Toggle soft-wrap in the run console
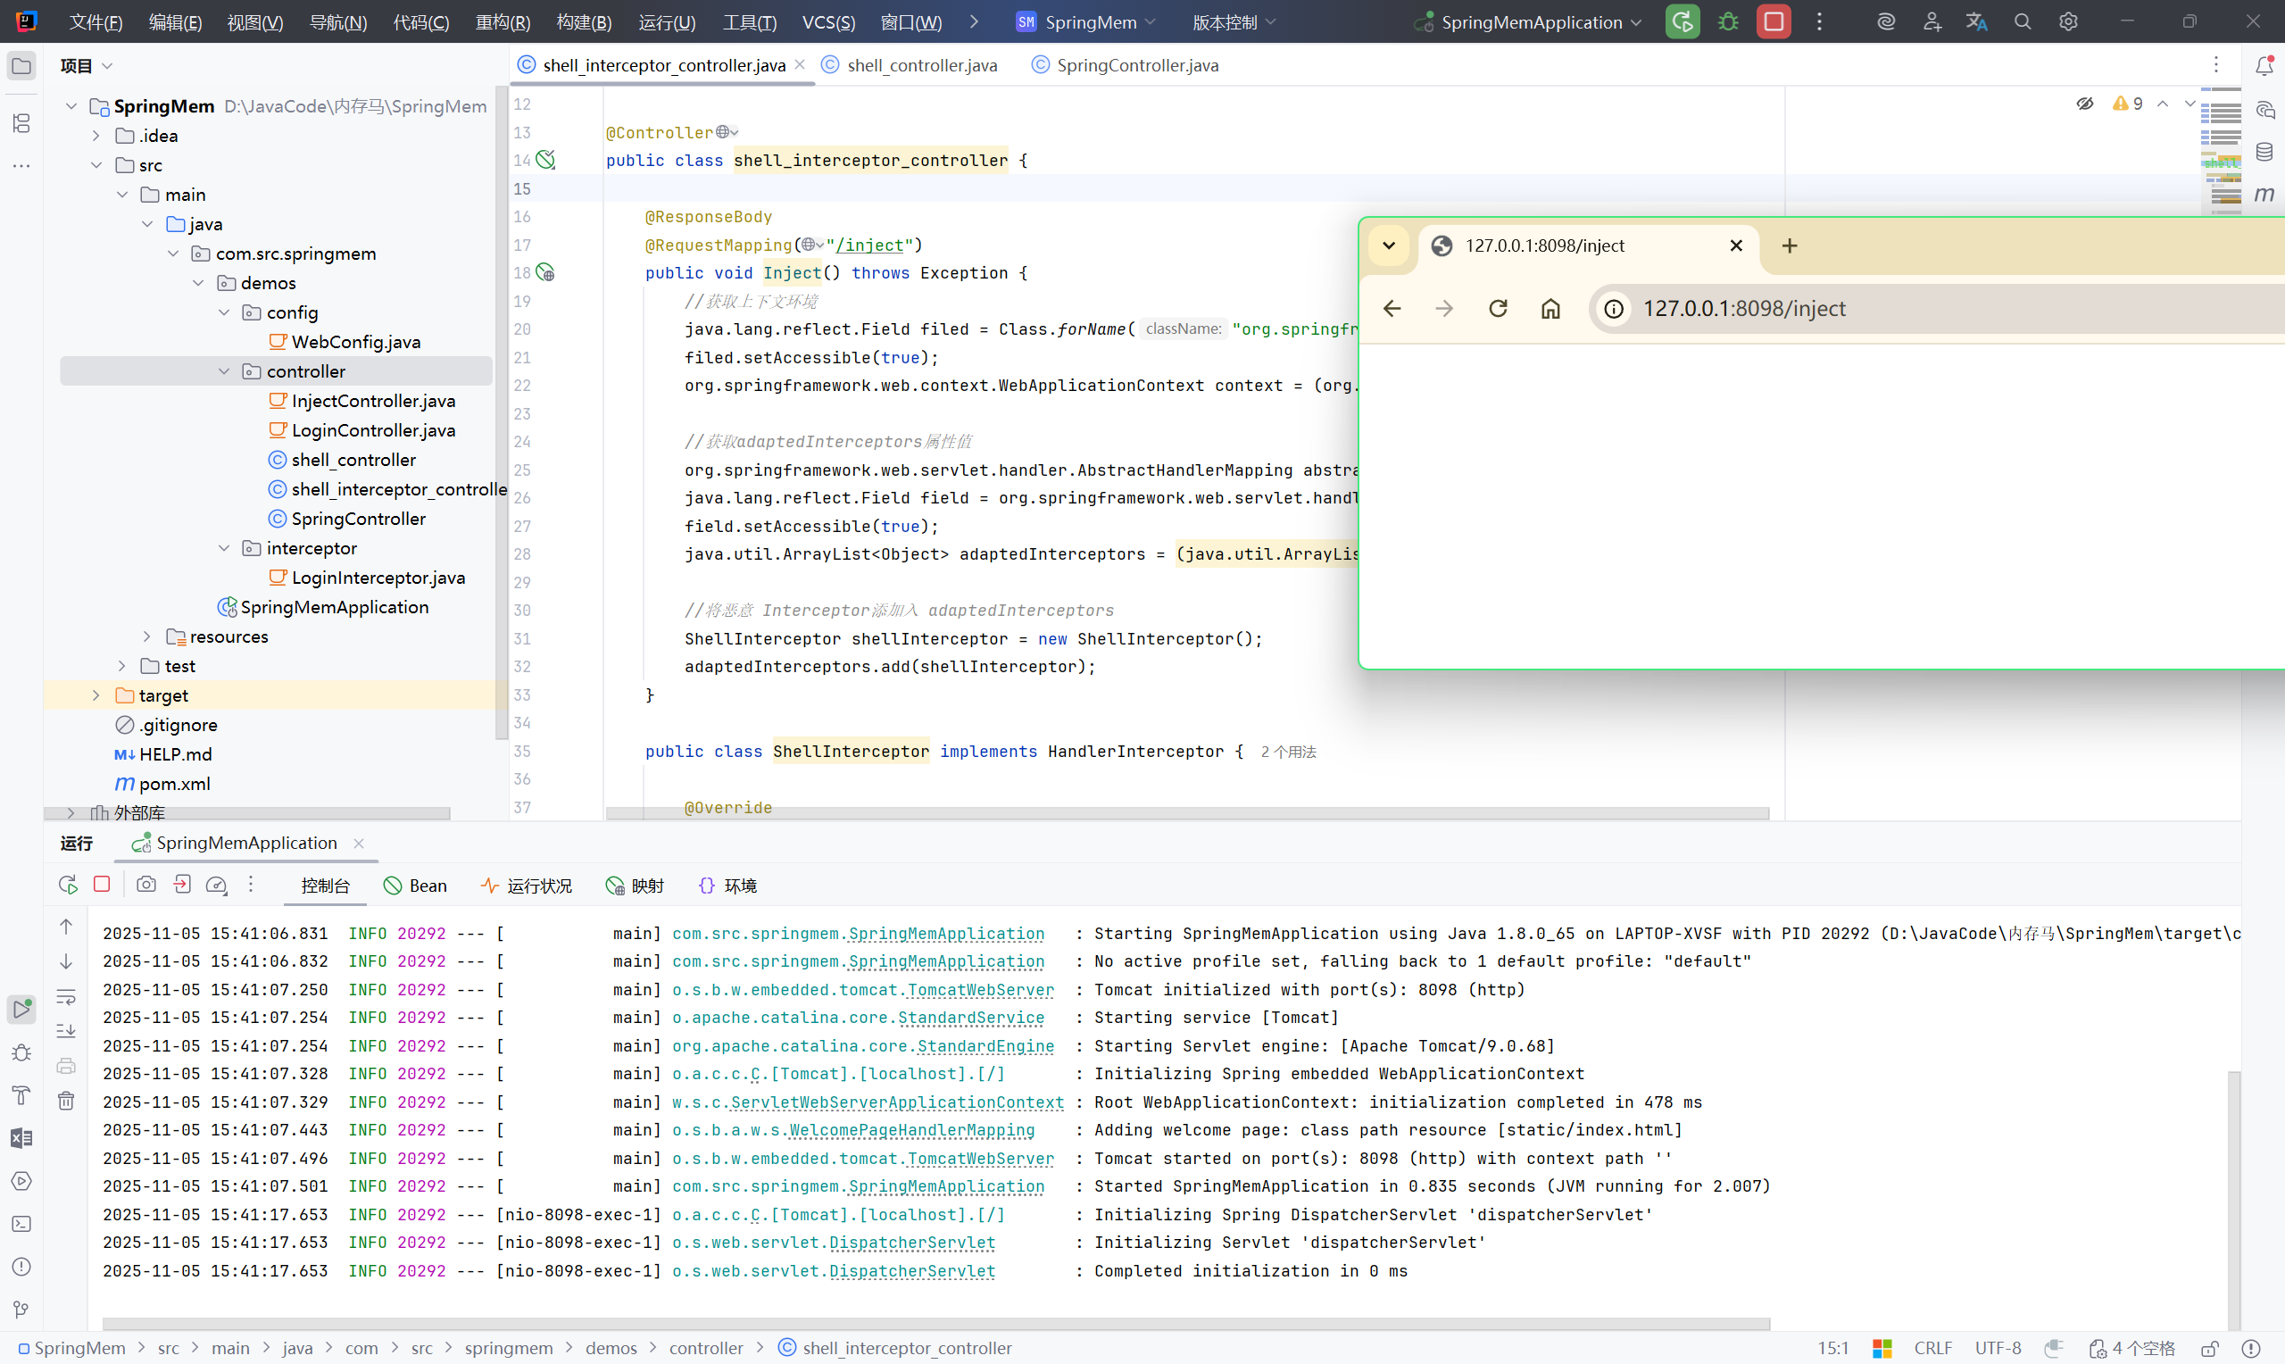This screenshot has height=1364, width=2285. click(66, 997)
